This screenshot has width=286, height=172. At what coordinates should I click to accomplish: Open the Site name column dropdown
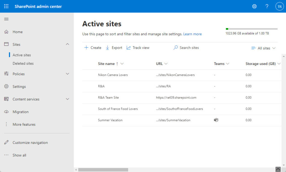pyautogui.click(x=122, y=64)
